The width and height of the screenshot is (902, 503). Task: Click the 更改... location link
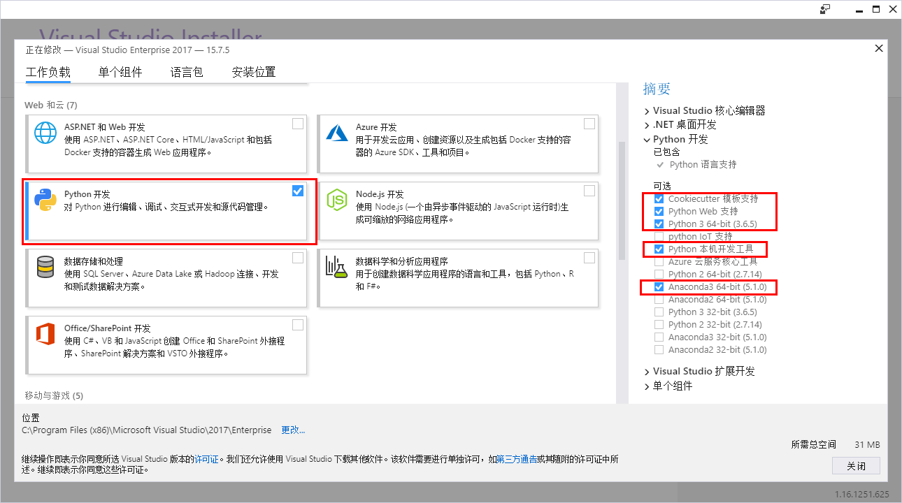click(293, 430)
